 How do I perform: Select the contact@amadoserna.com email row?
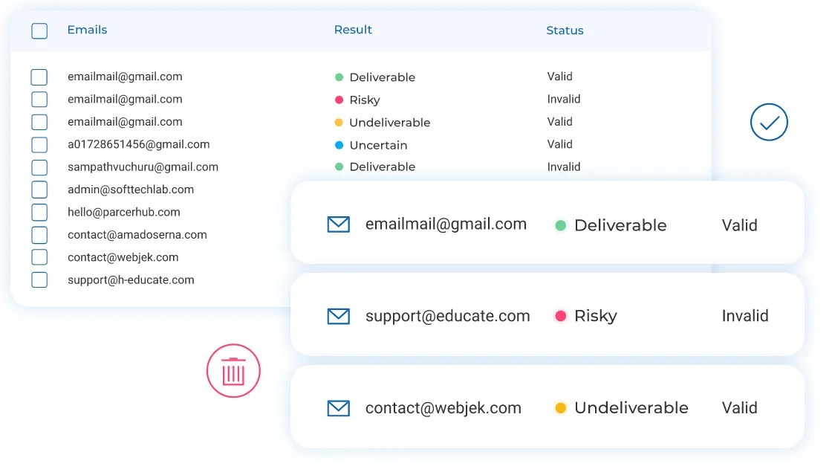[39, 235]
